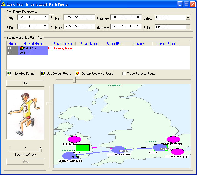
Task: Select the magenta 181.1.0.0 Serial1 network node
Action: 177,152
